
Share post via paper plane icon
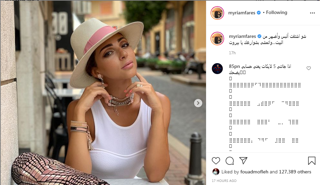pyautogui.click(x=243, y=160)
